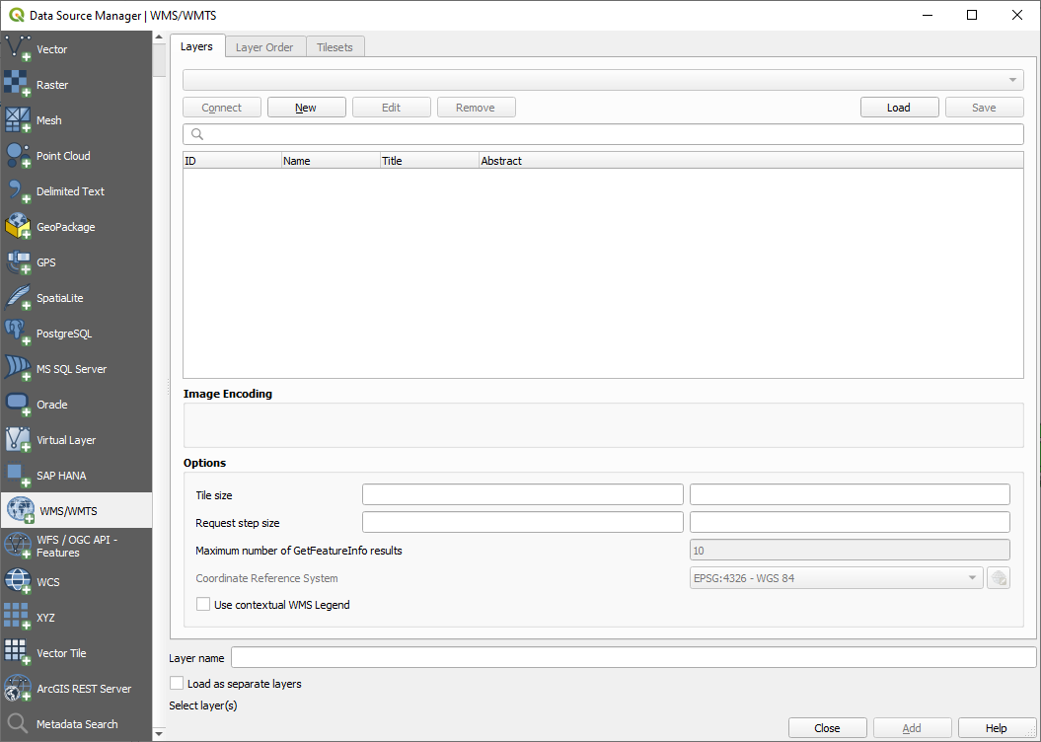This screenshot has width=1041, height=742.
Task: Open the Coordinate Reference System dropdown
Action: (834, 577)
